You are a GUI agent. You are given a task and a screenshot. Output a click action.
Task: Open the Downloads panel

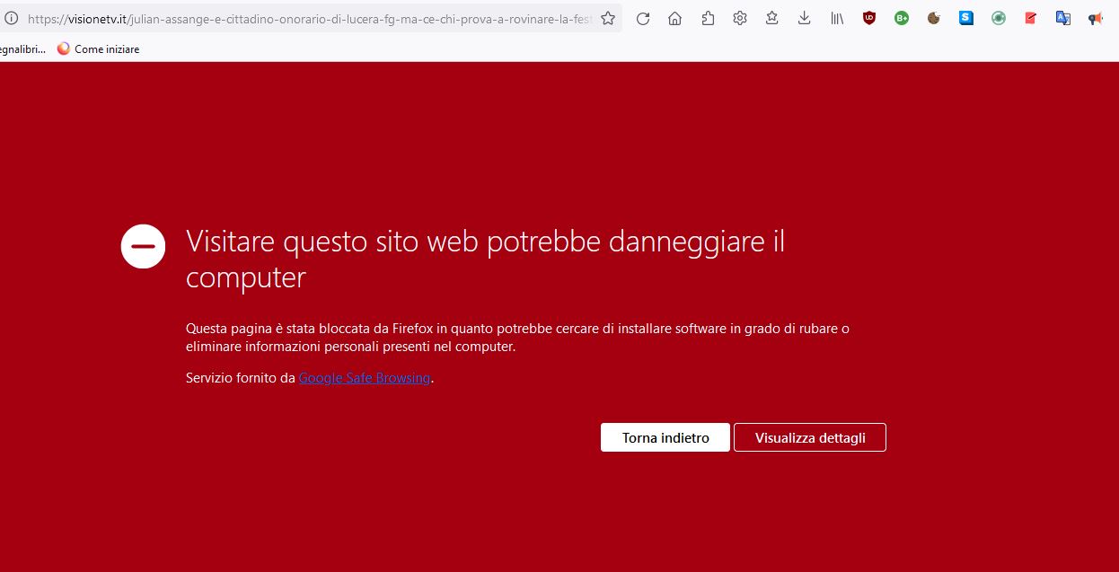pyautogui.click(x=805, y=18)
